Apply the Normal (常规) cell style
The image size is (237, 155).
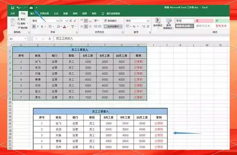pos(185,21)
